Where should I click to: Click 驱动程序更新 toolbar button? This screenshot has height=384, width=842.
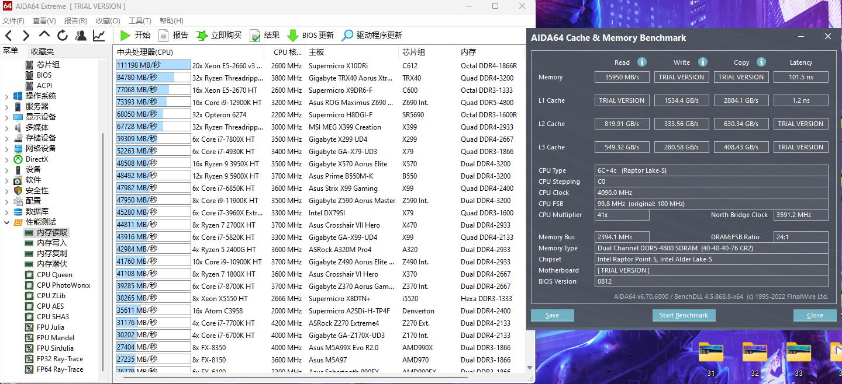click(372, 35)
